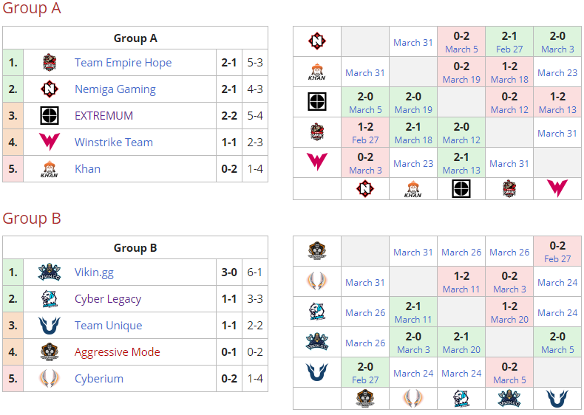Click EXTREMUM logo in the standings table

pos(50,116)
